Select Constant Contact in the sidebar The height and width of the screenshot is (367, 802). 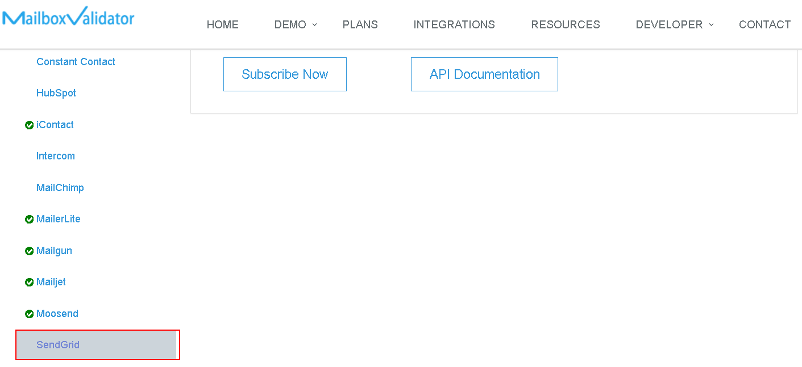[x=76, y=62]
